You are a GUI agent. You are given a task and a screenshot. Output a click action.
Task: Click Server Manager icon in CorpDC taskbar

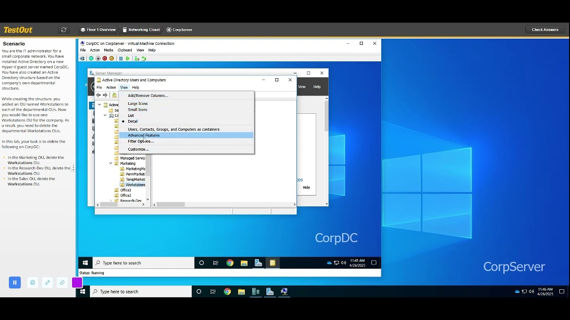pos(258,263)
